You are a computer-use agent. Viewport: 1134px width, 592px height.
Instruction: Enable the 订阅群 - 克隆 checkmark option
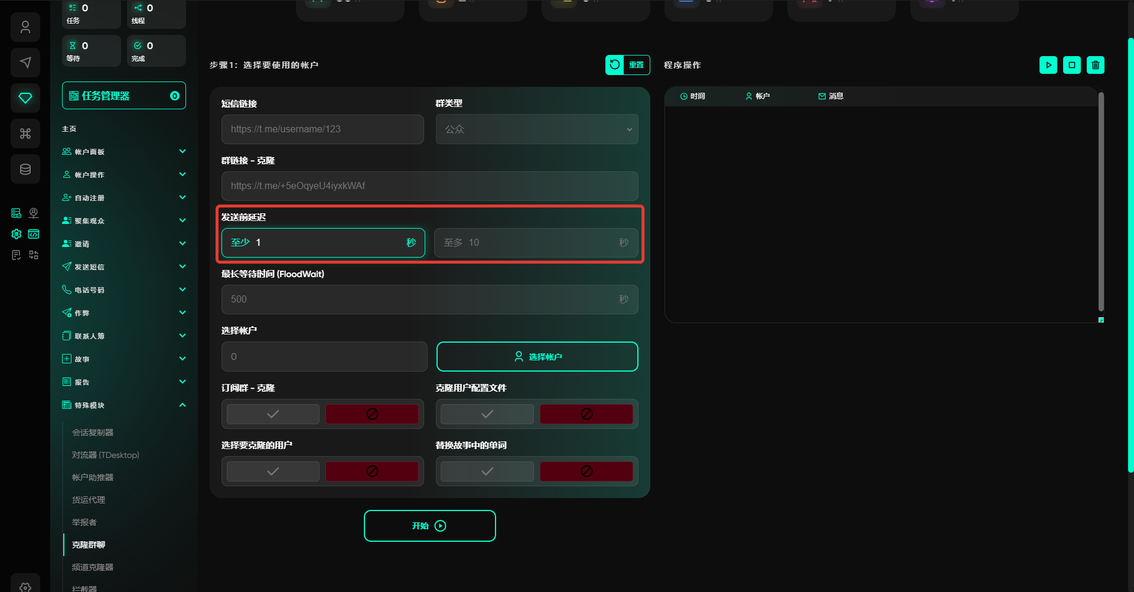pos(273,414)
